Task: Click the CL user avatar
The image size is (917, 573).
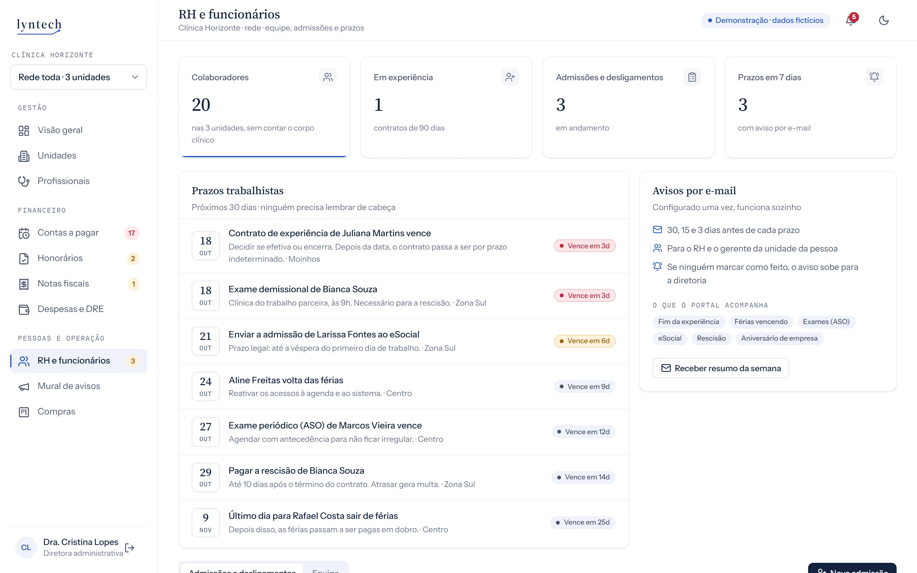Action: click(x=26, y=547)
